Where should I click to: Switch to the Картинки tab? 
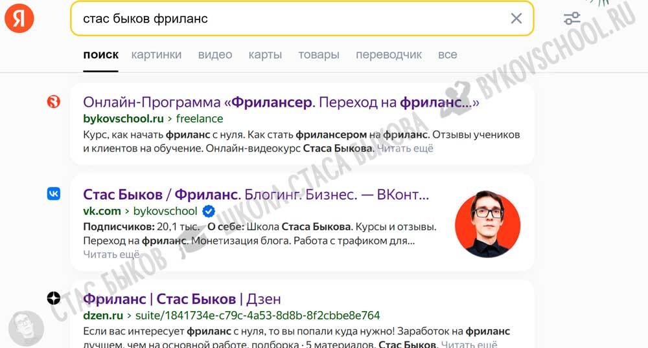pos(156,54)
